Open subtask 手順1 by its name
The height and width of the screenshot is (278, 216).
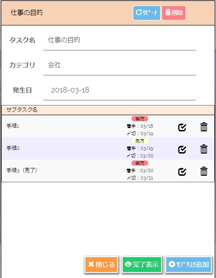pyautogui.click(x=13, y=126)
